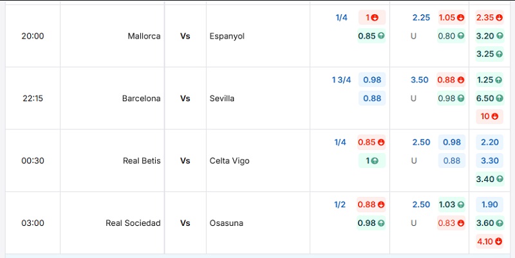Click down arrow beside the 10 odds
This screenshot has height=258, width=515.
(x=494, y=117)
